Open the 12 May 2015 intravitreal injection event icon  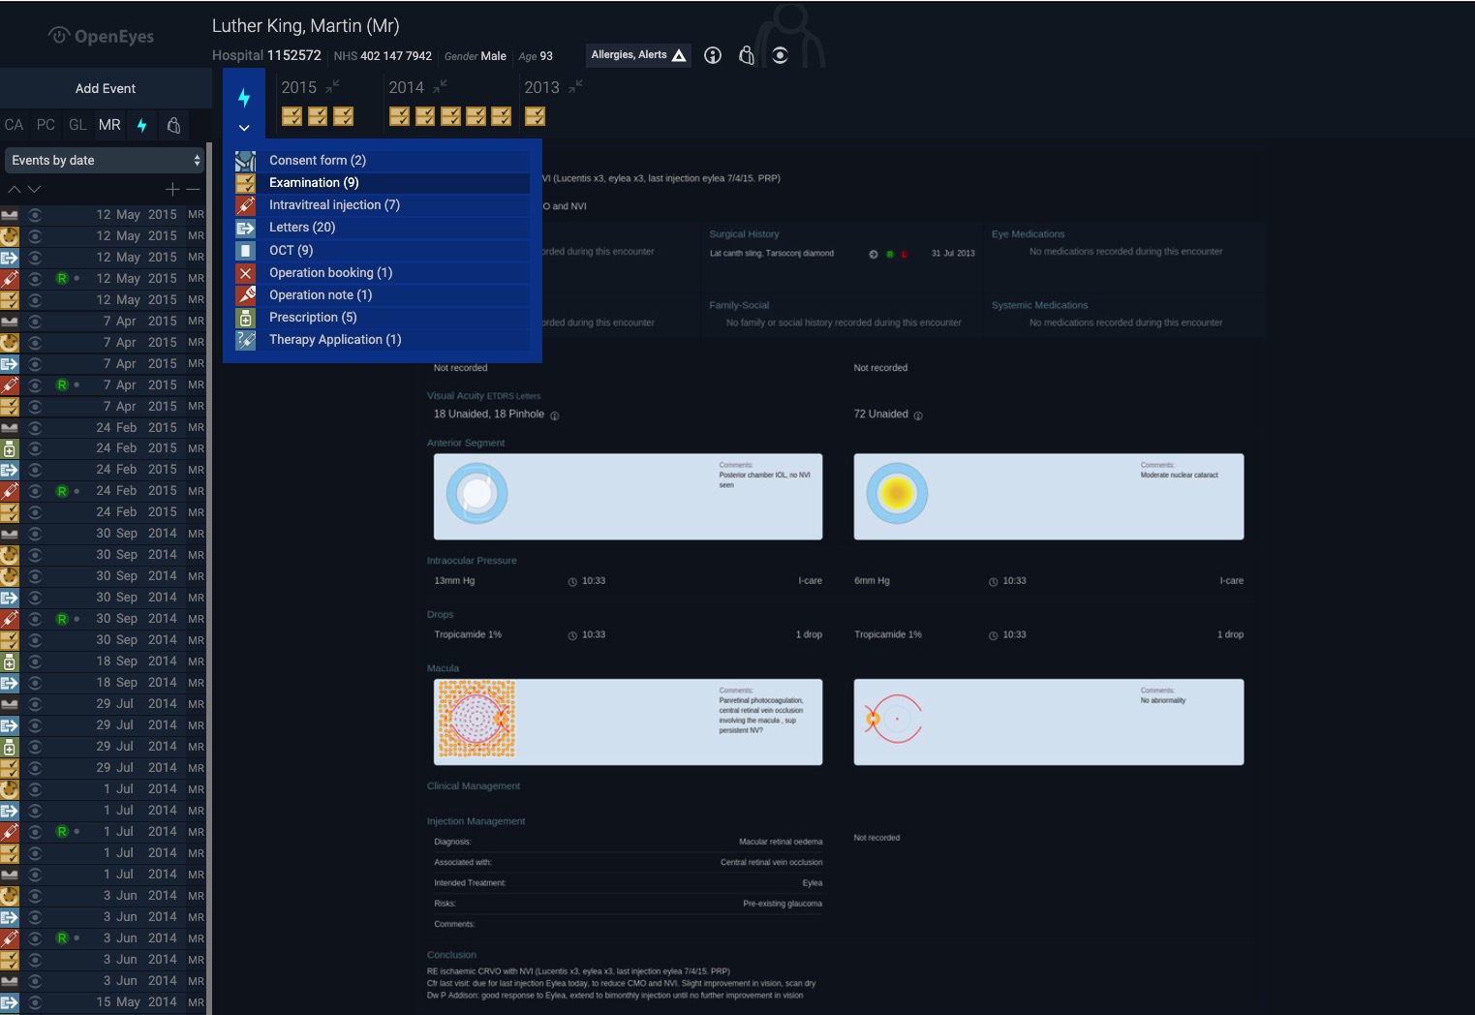point(10,279)
